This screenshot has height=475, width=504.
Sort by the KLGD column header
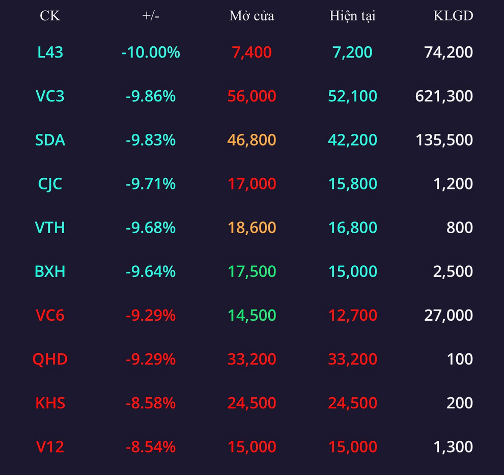(453, 16)
